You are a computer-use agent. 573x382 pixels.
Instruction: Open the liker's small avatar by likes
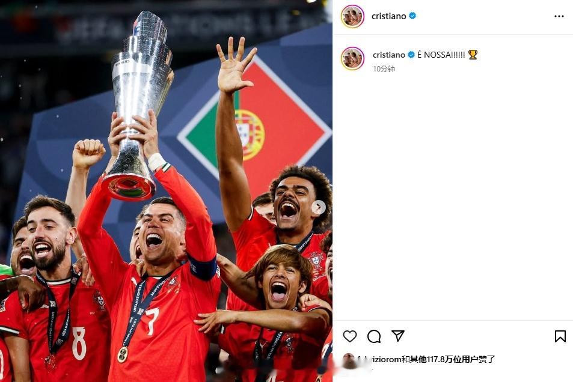[x=349, y=359]
